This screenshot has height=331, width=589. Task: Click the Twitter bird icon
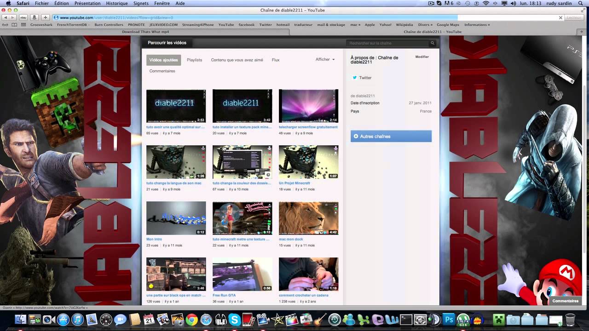(354, 78)
